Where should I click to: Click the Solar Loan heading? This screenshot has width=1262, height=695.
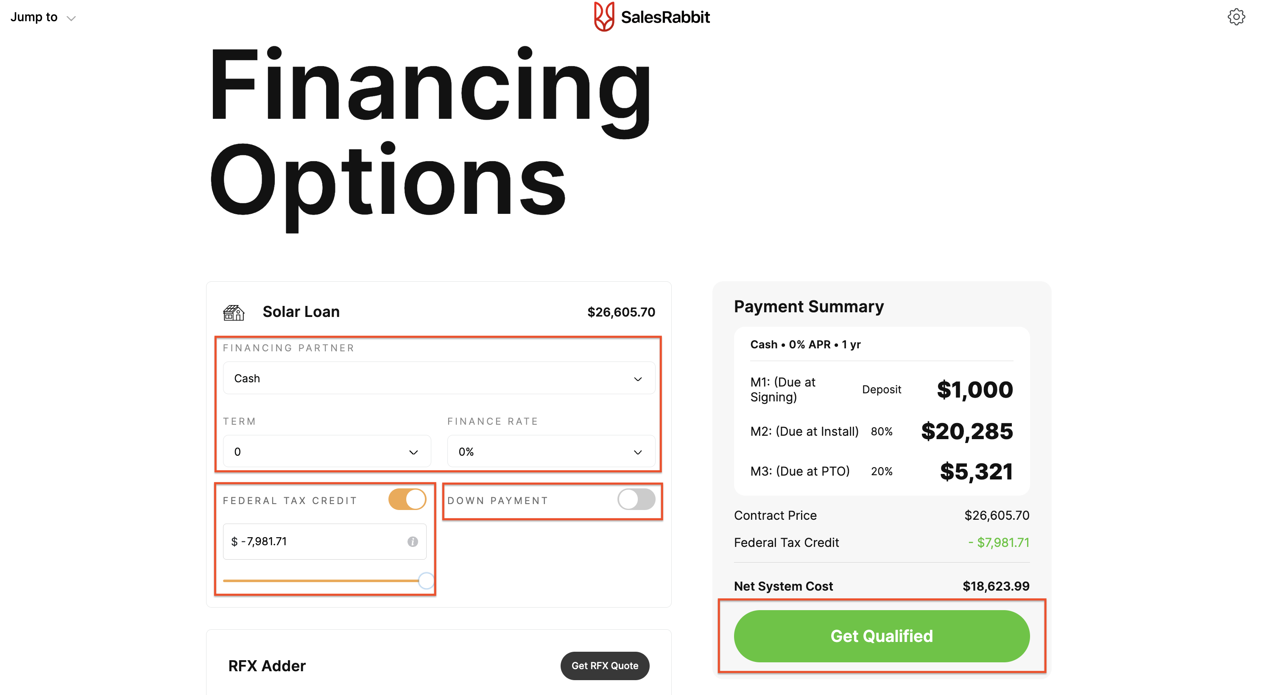[x=301, y=312]
